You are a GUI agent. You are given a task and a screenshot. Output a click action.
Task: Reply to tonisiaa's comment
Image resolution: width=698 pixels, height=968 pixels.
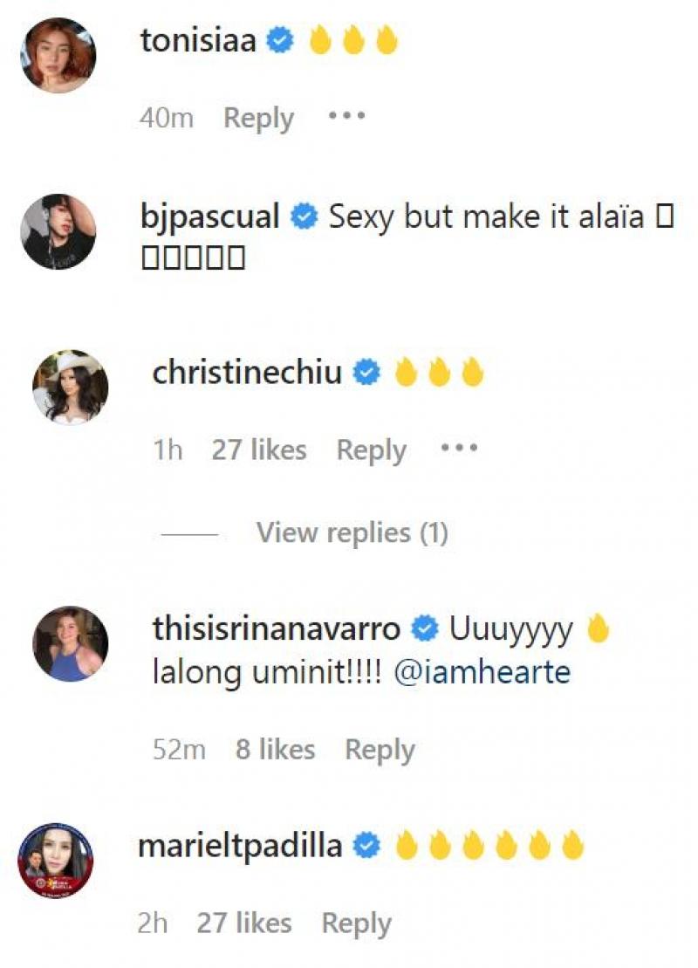click(x=258, y=118)
